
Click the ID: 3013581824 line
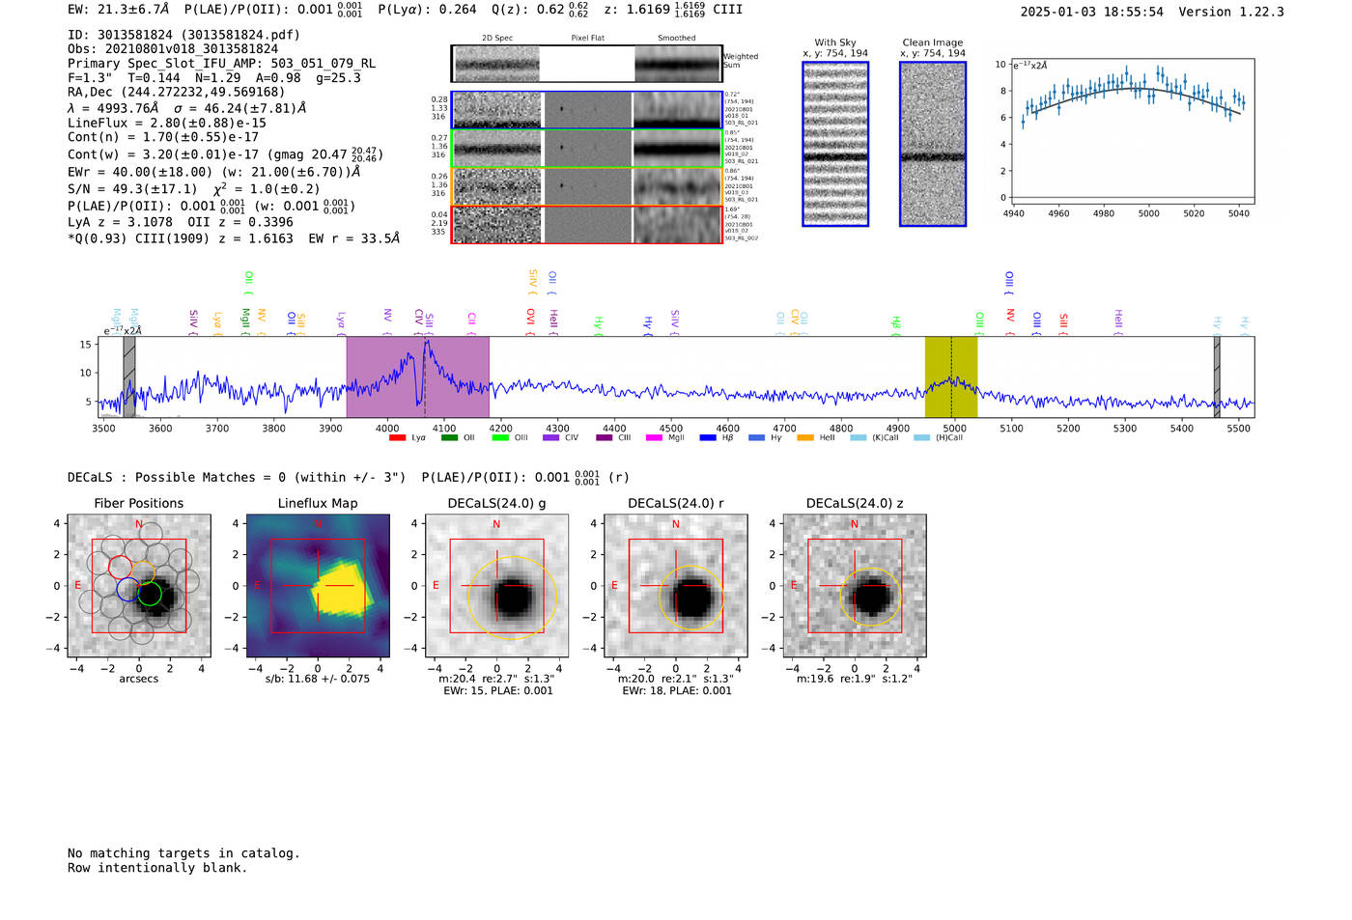click(x=183, y=35)
